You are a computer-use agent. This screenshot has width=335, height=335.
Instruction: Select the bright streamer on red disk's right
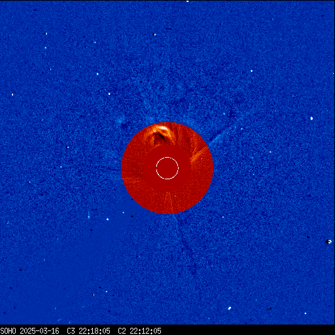[199, 154]
